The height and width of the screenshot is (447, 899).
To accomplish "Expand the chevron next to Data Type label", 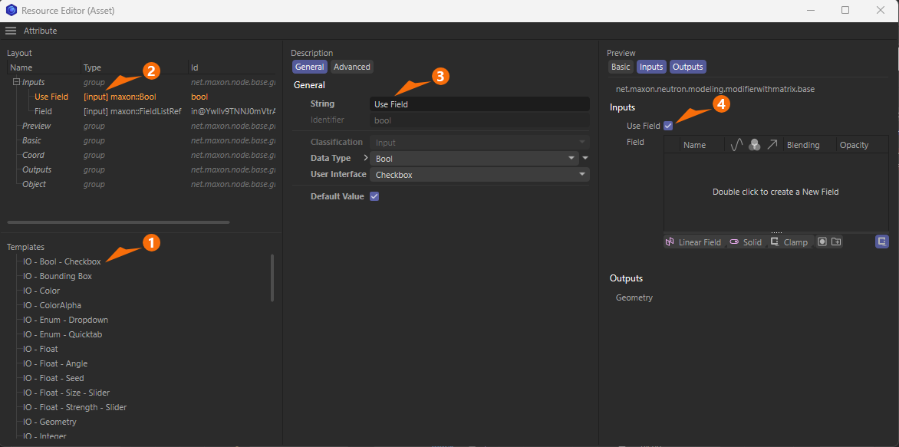I will (x=367, y=158).
